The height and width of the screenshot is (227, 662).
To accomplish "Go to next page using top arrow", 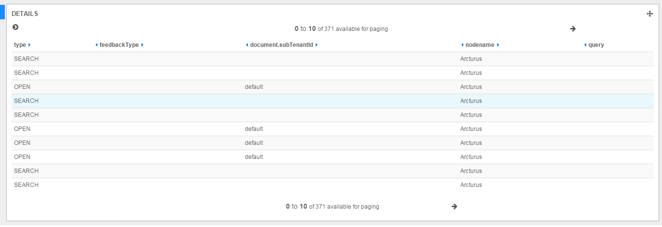I will (x=573, y=29).
